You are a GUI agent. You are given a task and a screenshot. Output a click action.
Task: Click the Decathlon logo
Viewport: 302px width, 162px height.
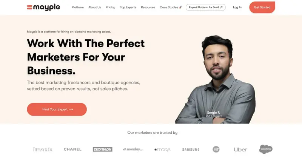(x=102, y=150)
